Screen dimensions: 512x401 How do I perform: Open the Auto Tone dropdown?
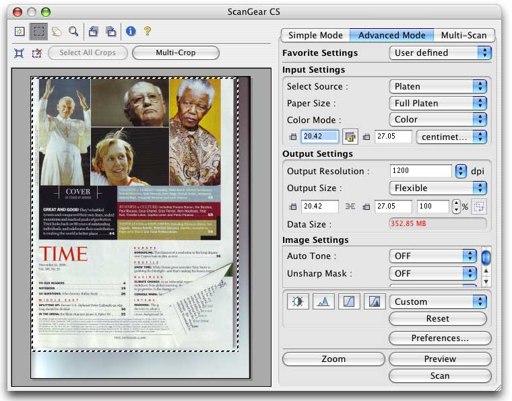pyautogui.click(x=433, y=256)
